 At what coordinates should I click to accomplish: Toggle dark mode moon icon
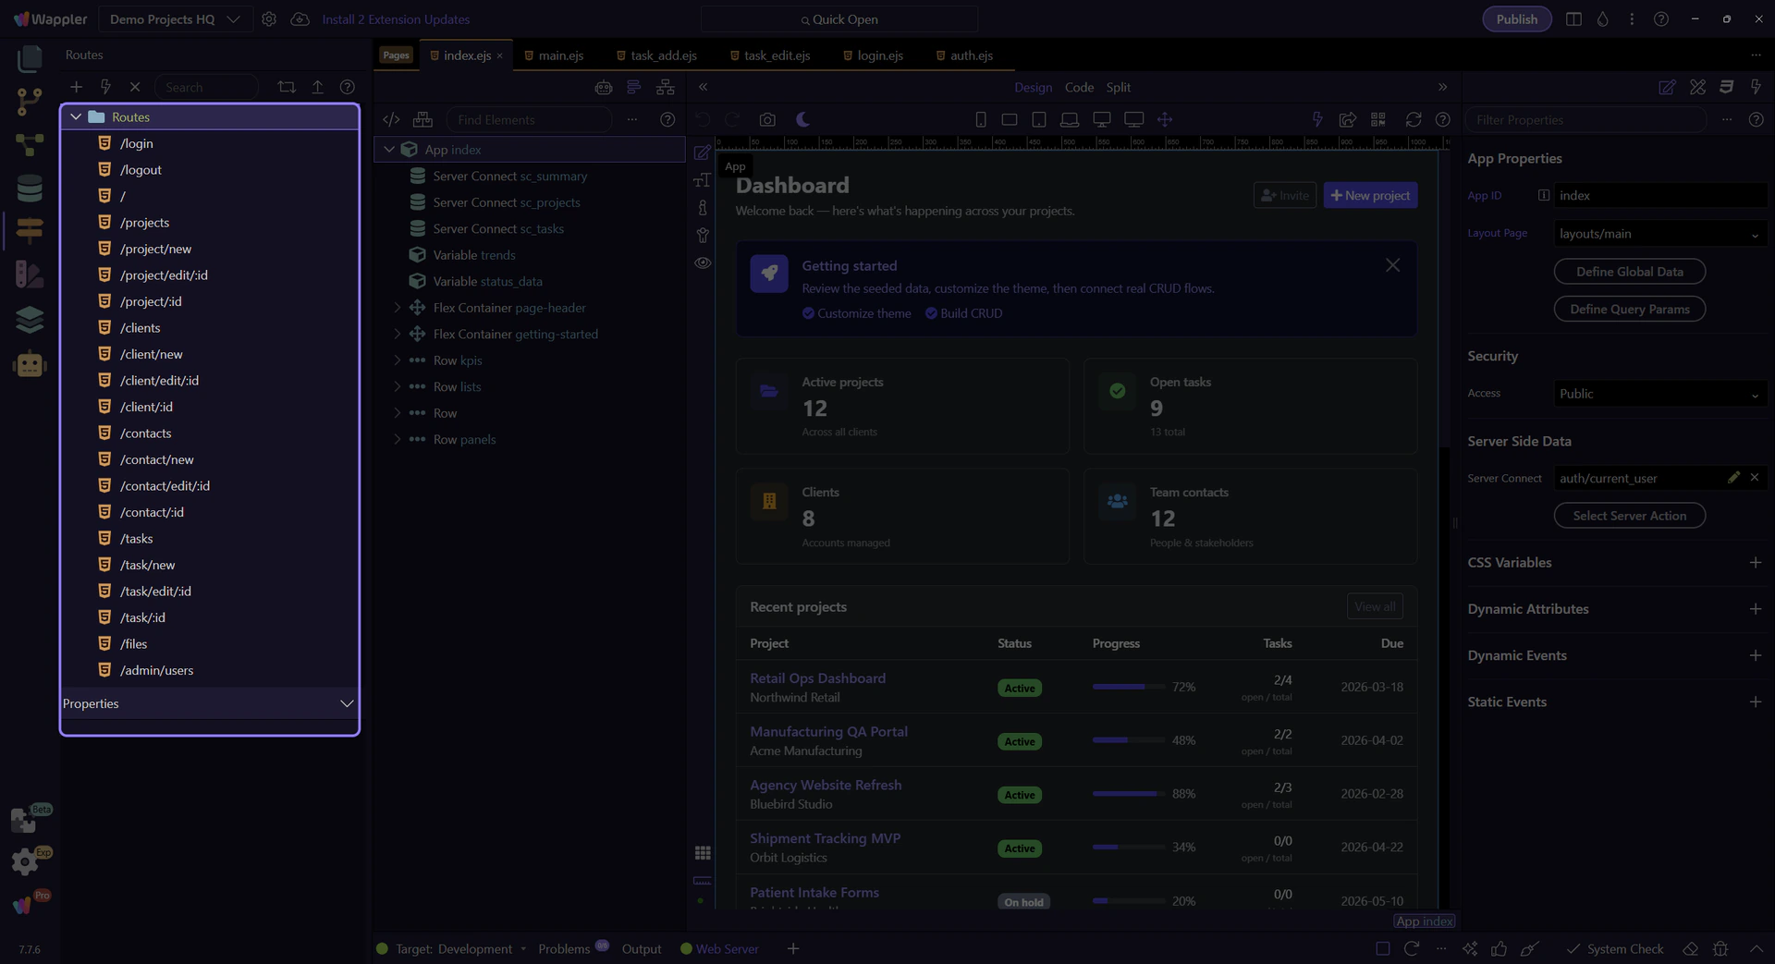click(x=802, y=120)
